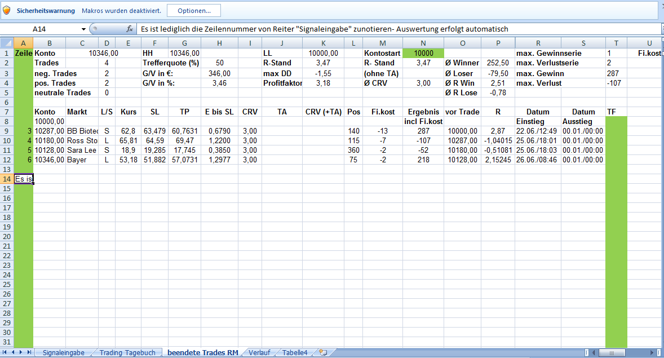This screenshot has width=664, height=358.
Task: Select column header K
Action: [x=323, y=43]
